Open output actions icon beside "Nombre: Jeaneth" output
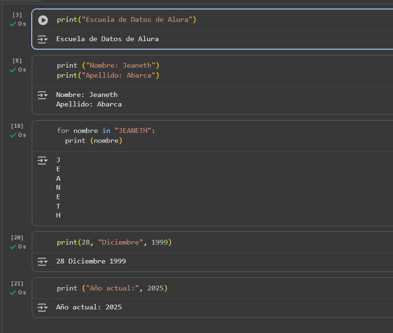 click(x=43, y=95)
